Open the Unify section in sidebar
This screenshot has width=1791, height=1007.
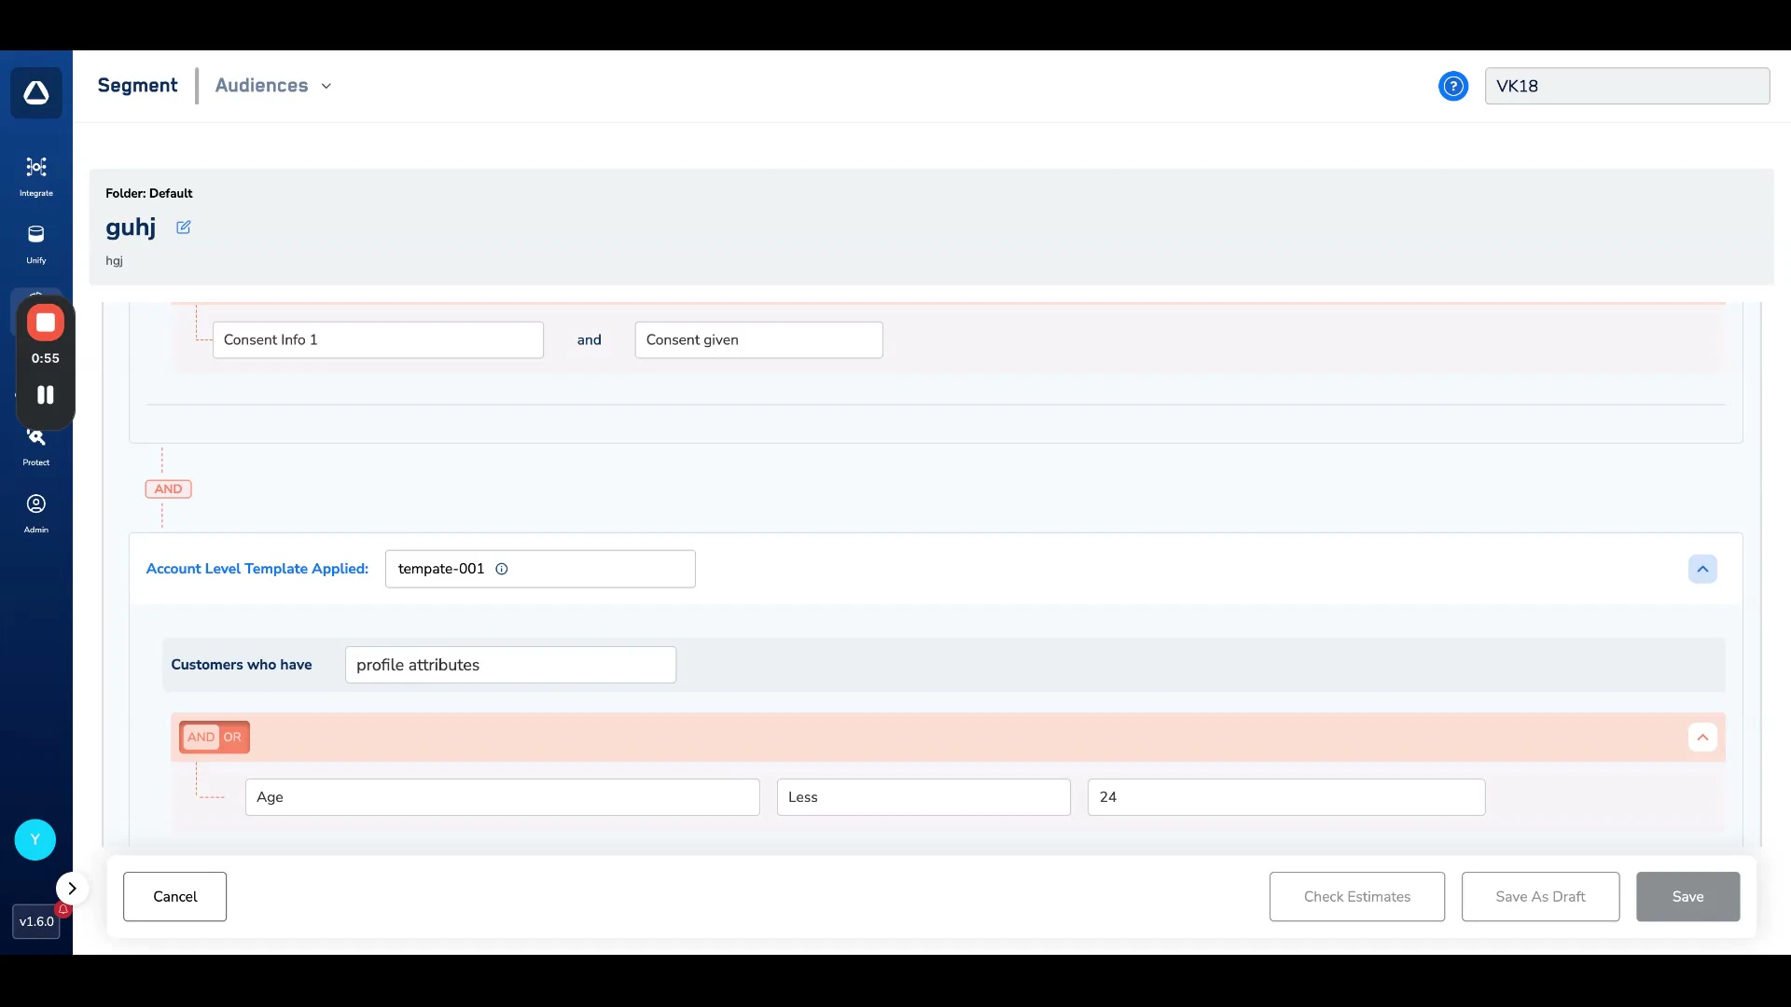[x=35, y=242]
